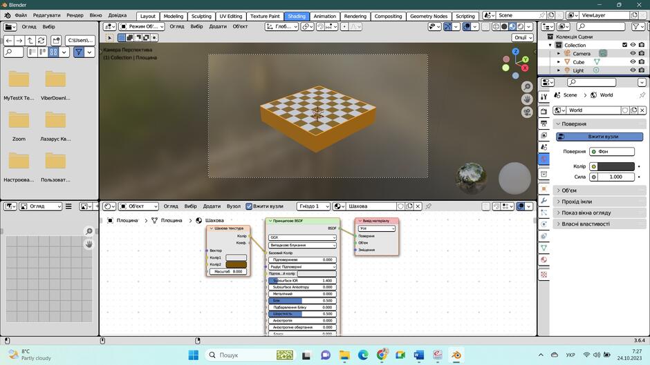This screenshot has width=650, height=365.
Task: Open the viewport Options dropdown
Action: [523, 37]
